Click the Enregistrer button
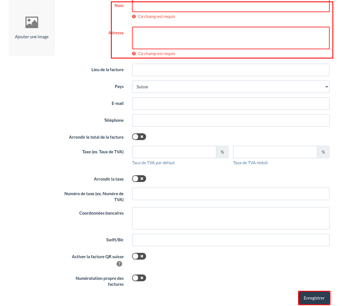This screenshot has height=306, width=342. point(314,298)
